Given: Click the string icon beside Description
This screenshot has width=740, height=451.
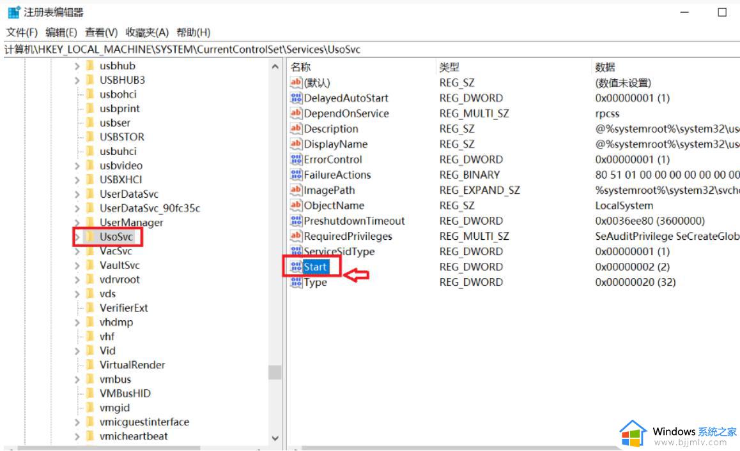Looking at the screenshot, I should [296, 129].
